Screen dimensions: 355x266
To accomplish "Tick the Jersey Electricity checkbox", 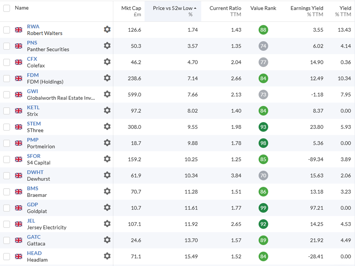I will [6, 224].
